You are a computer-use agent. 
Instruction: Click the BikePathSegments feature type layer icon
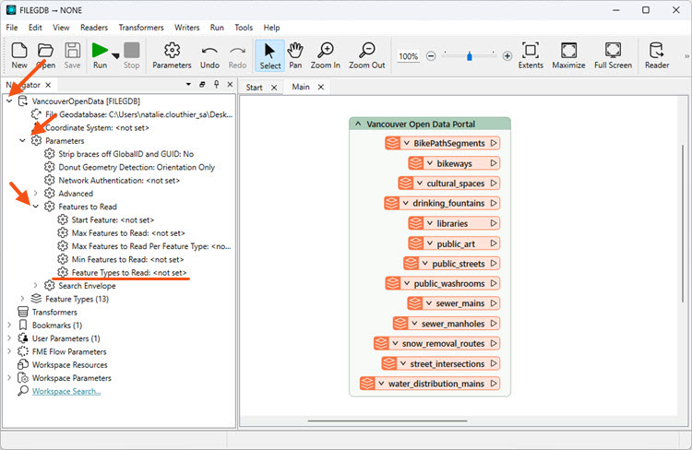(x=392, y=143)
